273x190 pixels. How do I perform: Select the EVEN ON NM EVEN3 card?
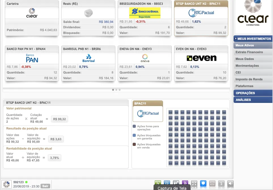pos(201,64)
